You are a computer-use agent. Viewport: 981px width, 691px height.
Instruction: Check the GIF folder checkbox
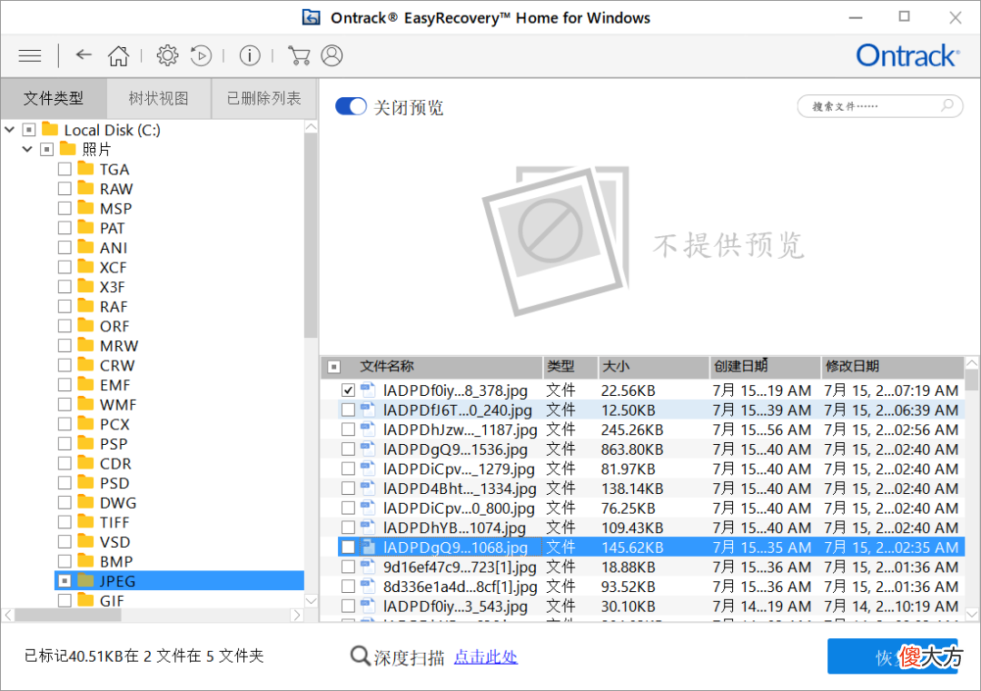click(64, 600)
